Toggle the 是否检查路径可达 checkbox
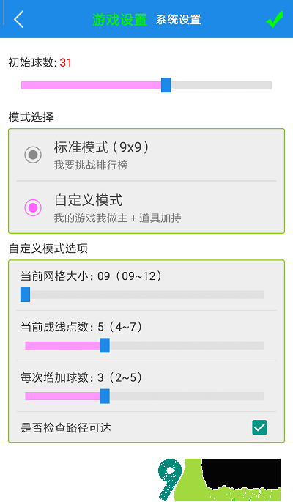The height and width of the screenshot is (502, 293). [259, 427]
